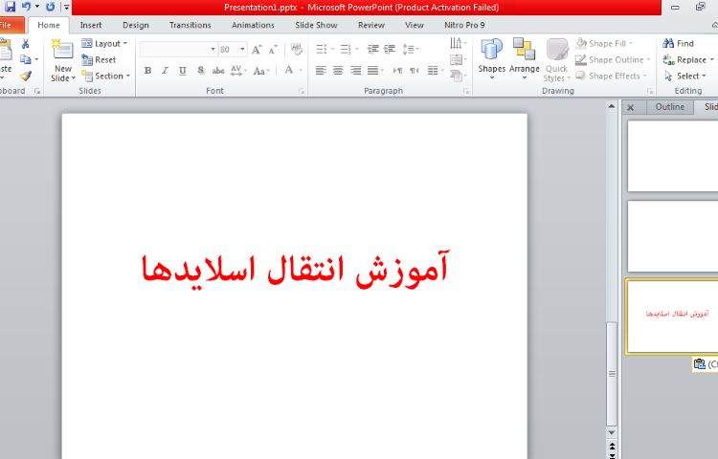Open Quick Styles gallery
This screenshot has width=718, height=459.
click(x=557, y=60)
